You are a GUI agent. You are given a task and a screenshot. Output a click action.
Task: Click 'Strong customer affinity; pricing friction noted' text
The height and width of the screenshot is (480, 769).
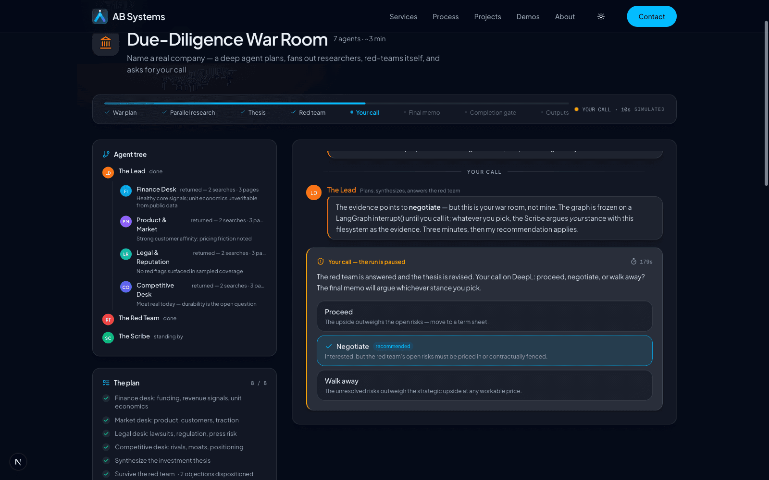coord(194,239)
